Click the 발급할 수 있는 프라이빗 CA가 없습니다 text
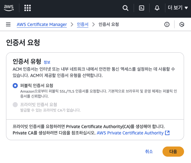 point(50,110)
